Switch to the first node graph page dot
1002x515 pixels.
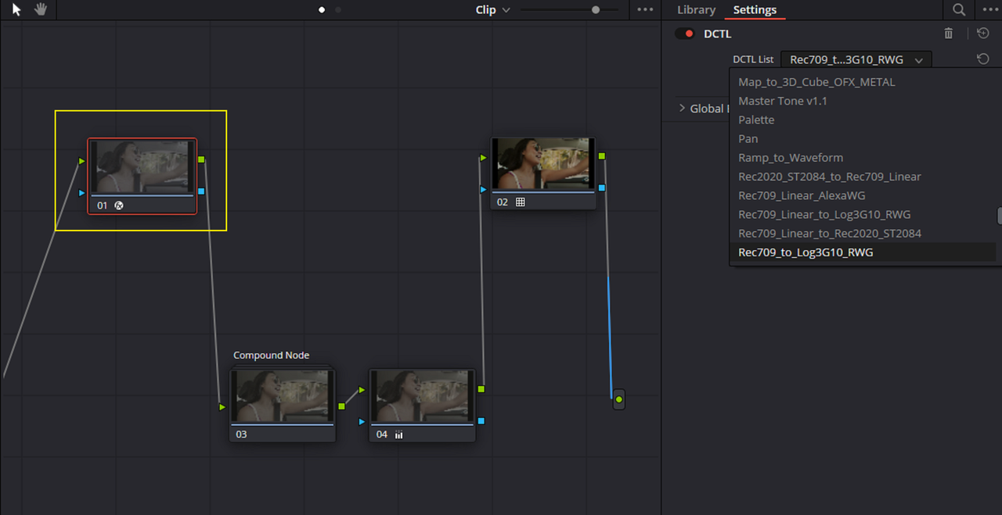point(322,10)
